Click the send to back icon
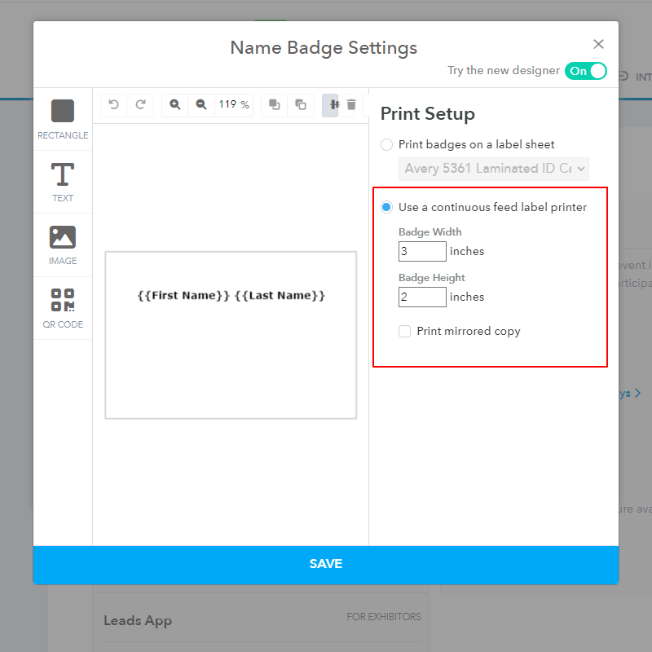The image size is (652, 652). click(x=301, y=104)
